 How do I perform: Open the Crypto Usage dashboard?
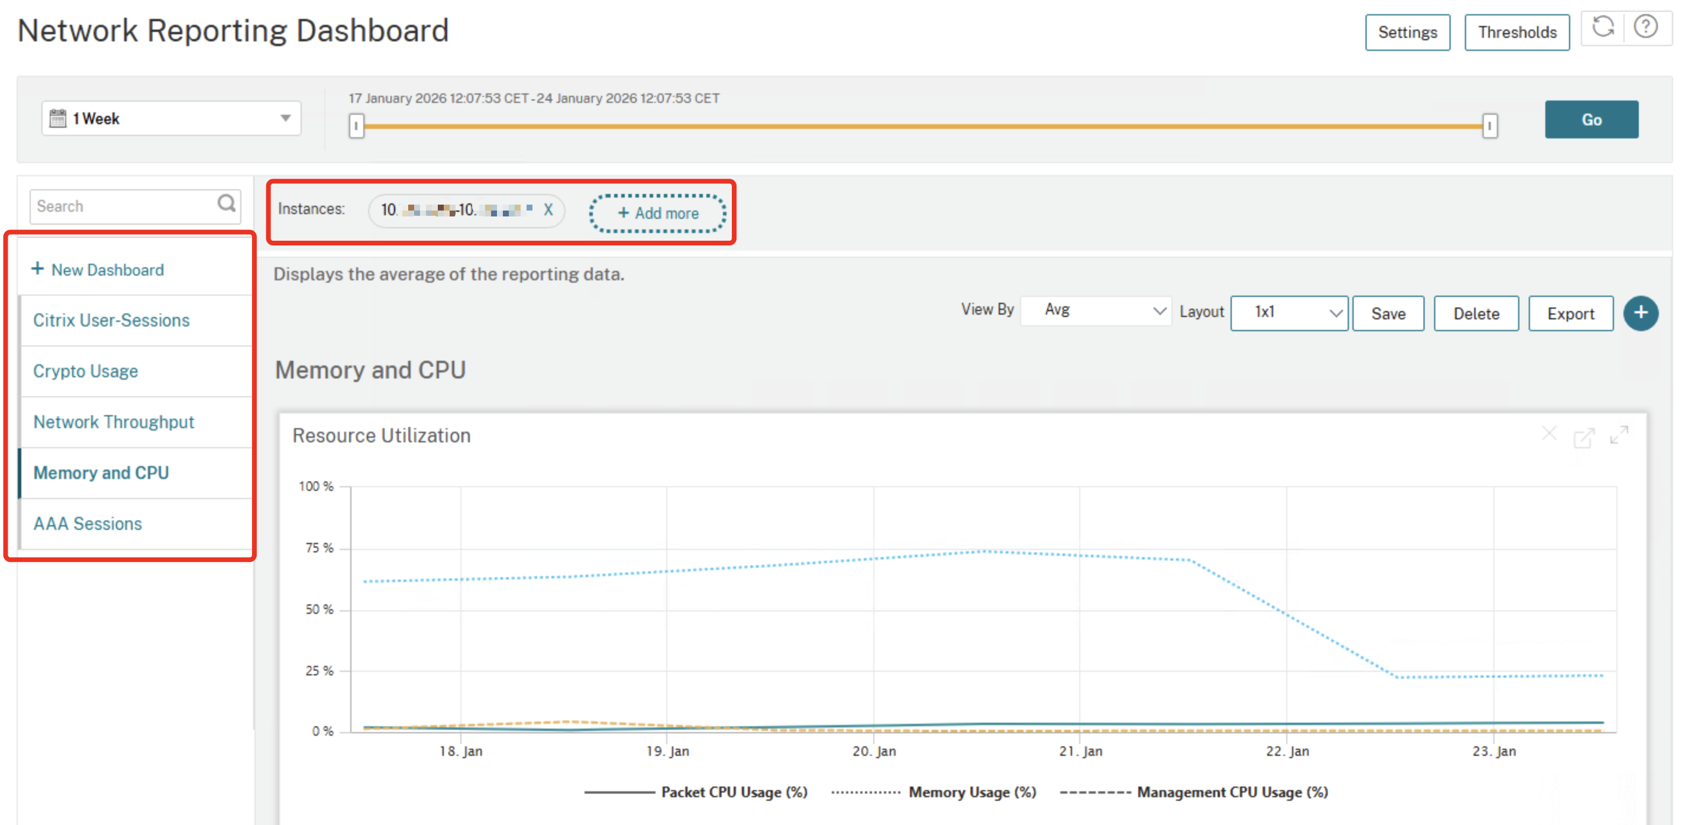[86, 371]
